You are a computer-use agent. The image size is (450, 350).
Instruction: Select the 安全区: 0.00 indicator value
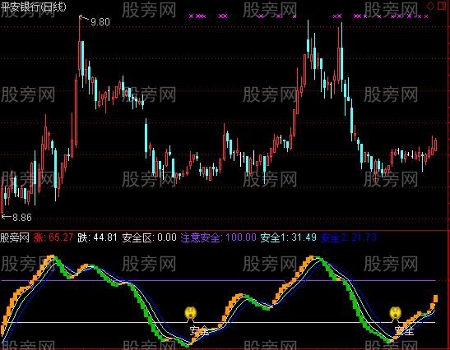coord(149,237)
